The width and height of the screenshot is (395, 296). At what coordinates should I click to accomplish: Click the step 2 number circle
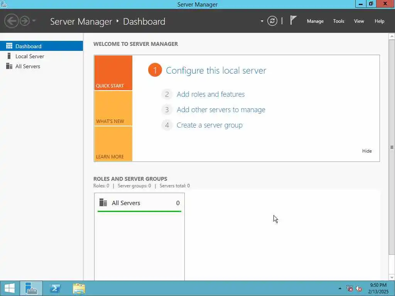pos(167,94)
